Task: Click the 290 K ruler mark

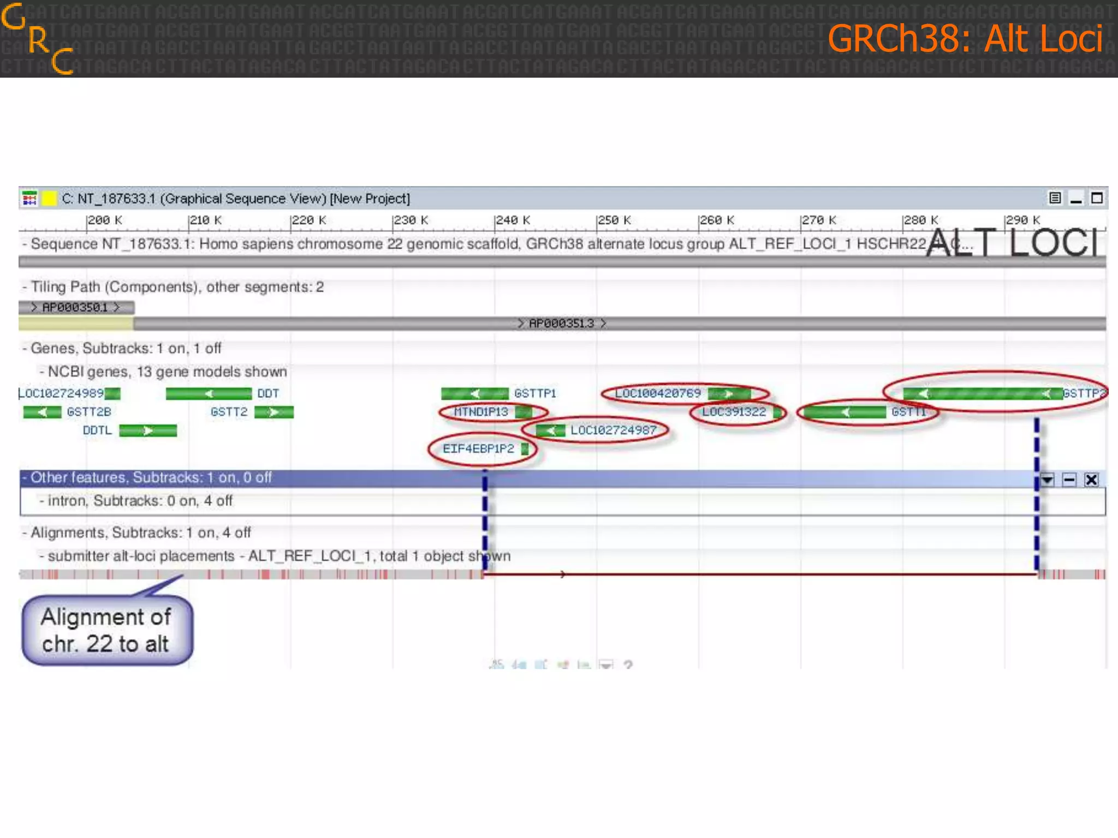Action: tap(1022, 220)
